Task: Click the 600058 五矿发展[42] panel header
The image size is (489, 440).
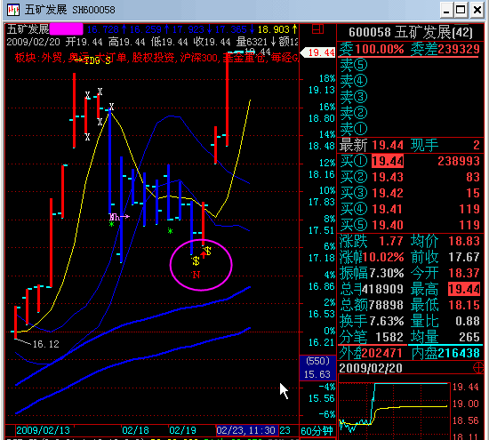Action: [411, 32]
